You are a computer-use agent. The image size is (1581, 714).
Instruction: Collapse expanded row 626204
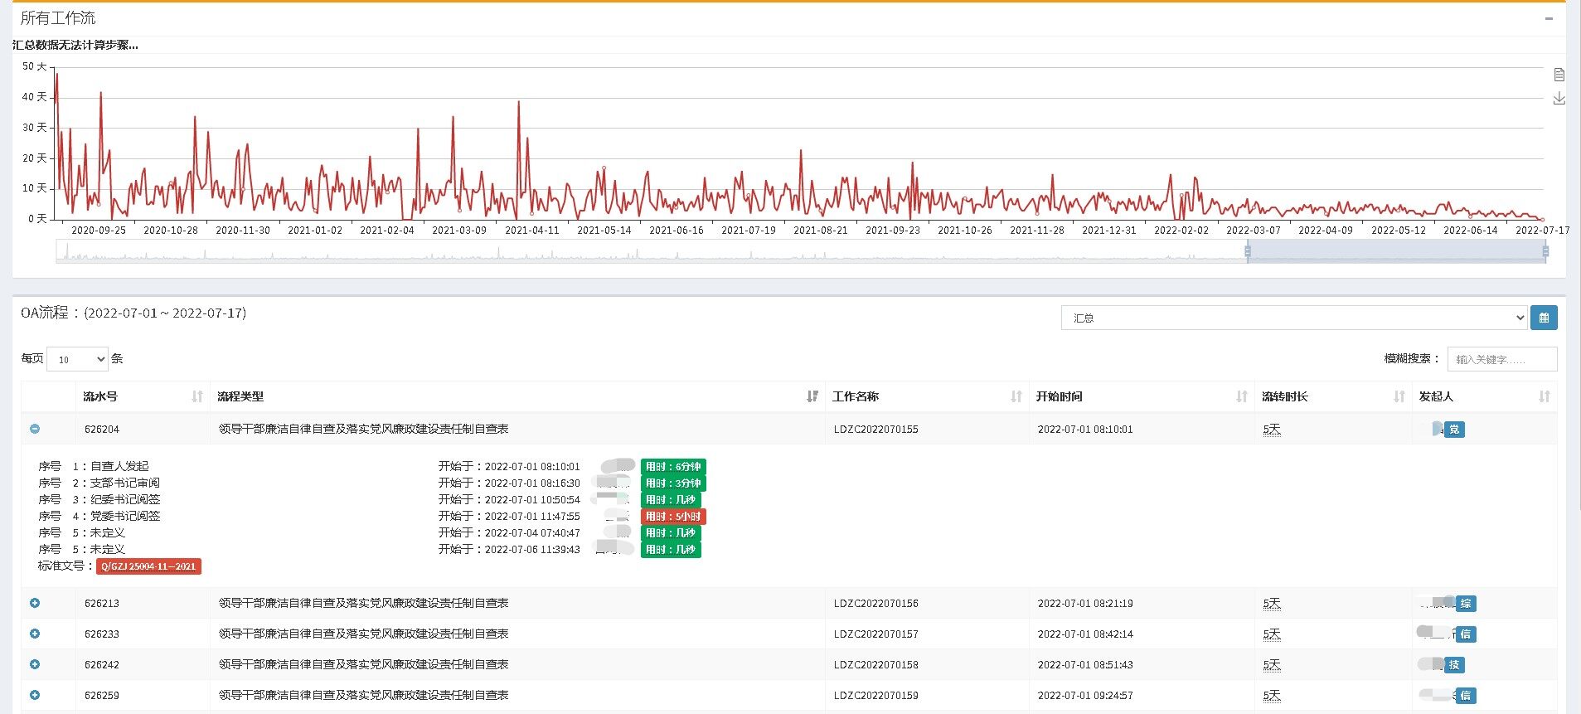(35, 429)
